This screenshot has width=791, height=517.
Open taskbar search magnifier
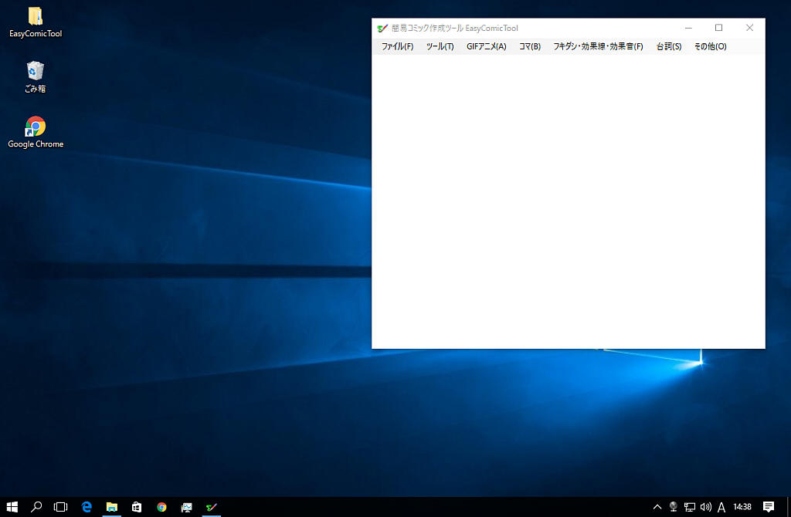pyautogui.click(x=36, y=507)
